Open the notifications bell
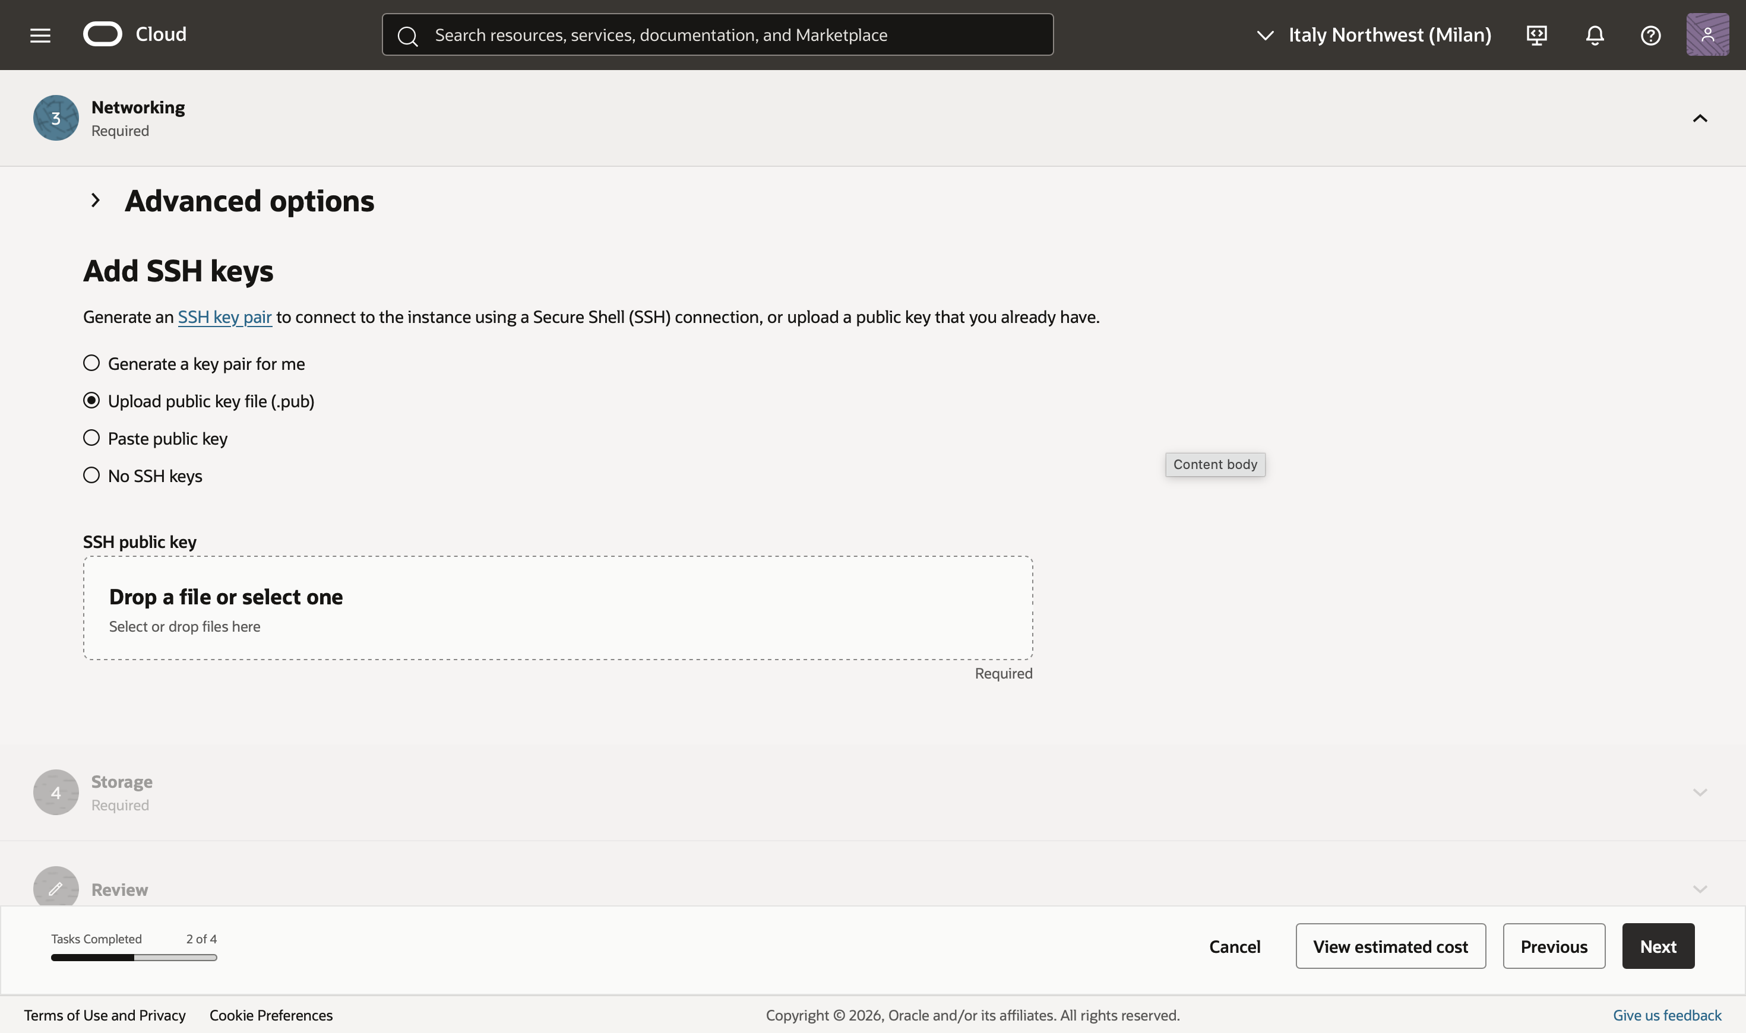The width and height of the screenshot is (1746, 1033). tap(1594, 35)
